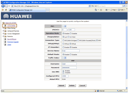Click the Submit button
Viewport: 129px width, 93px height.
61,86
